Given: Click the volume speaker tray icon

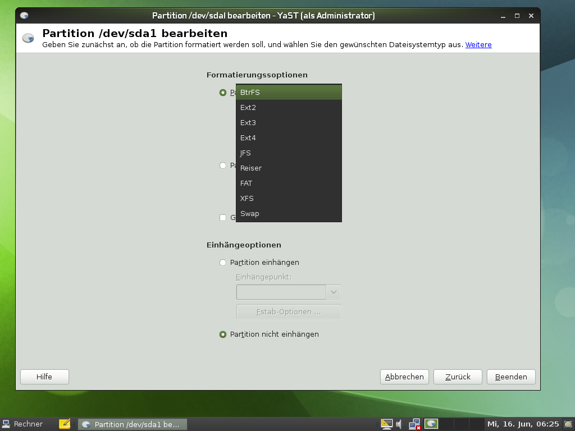Looking at the screenshot, I should [x=399, y=424].
